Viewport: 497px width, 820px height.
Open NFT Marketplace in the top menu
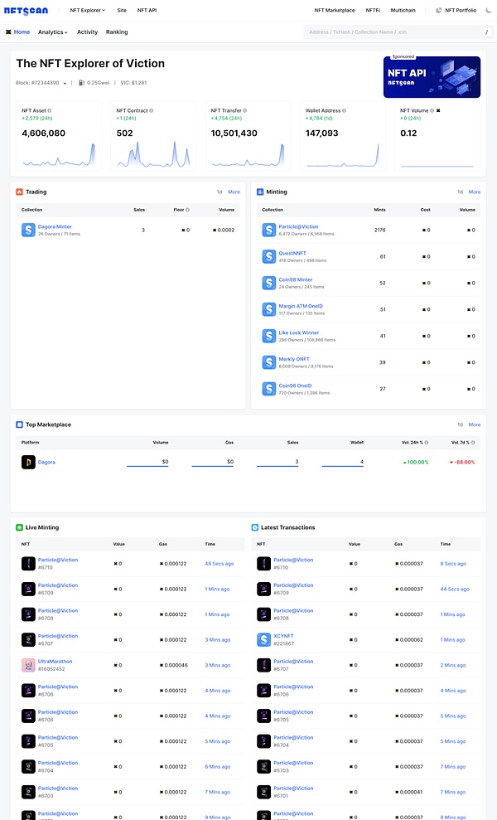pos(335,10)
